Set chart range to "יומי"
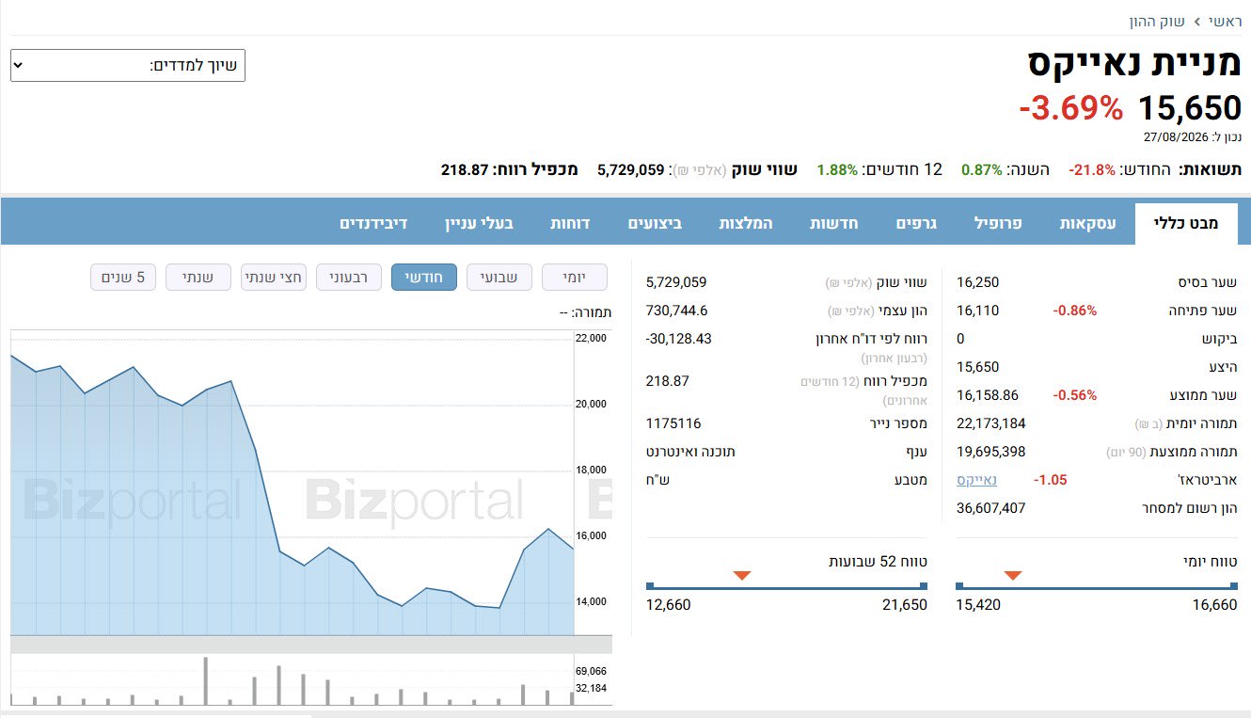 (x=575, y=277)
